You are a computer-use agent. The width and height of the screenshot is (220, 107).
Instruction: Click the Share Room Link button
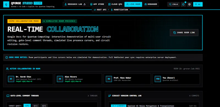tap(184, 33)
